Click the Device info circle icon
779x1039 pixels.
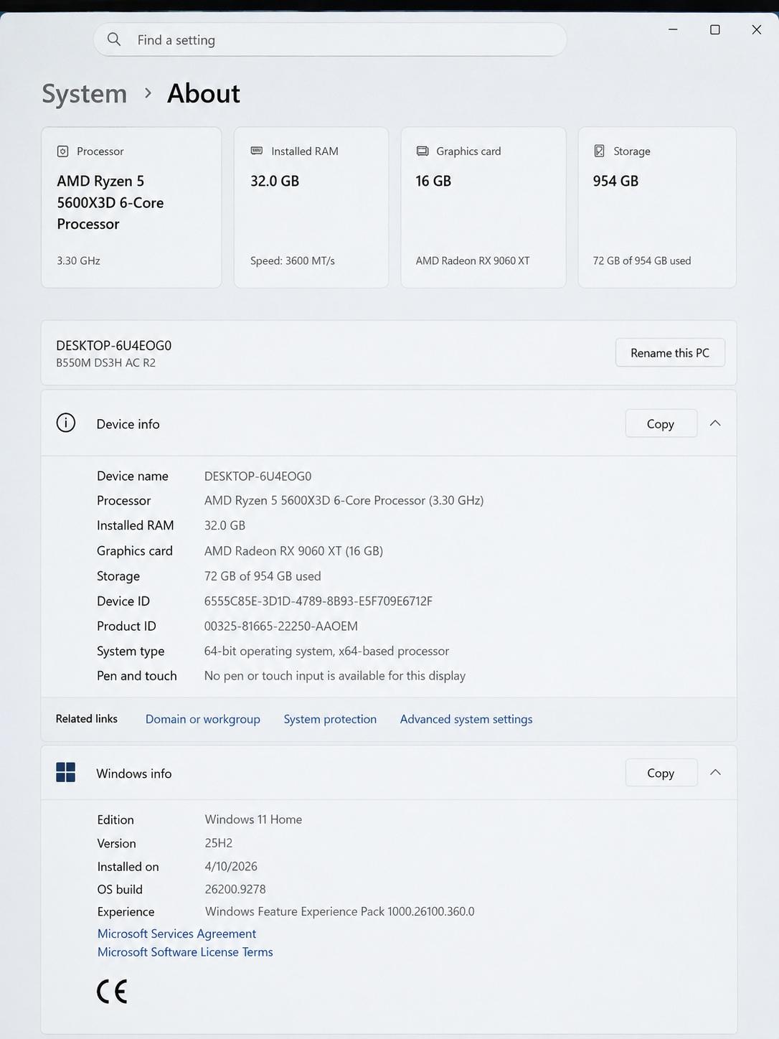[x=66, y=423]
